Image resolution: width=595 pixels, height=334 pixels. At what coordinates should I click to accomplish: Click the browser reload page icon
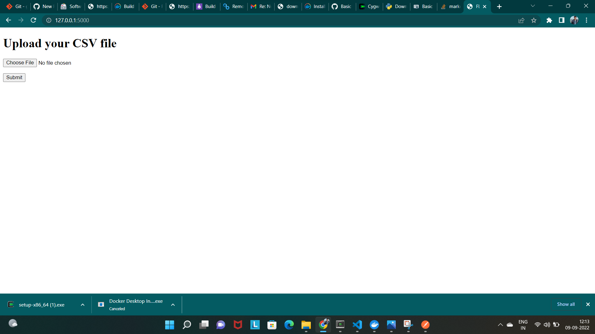coord(33,20)
